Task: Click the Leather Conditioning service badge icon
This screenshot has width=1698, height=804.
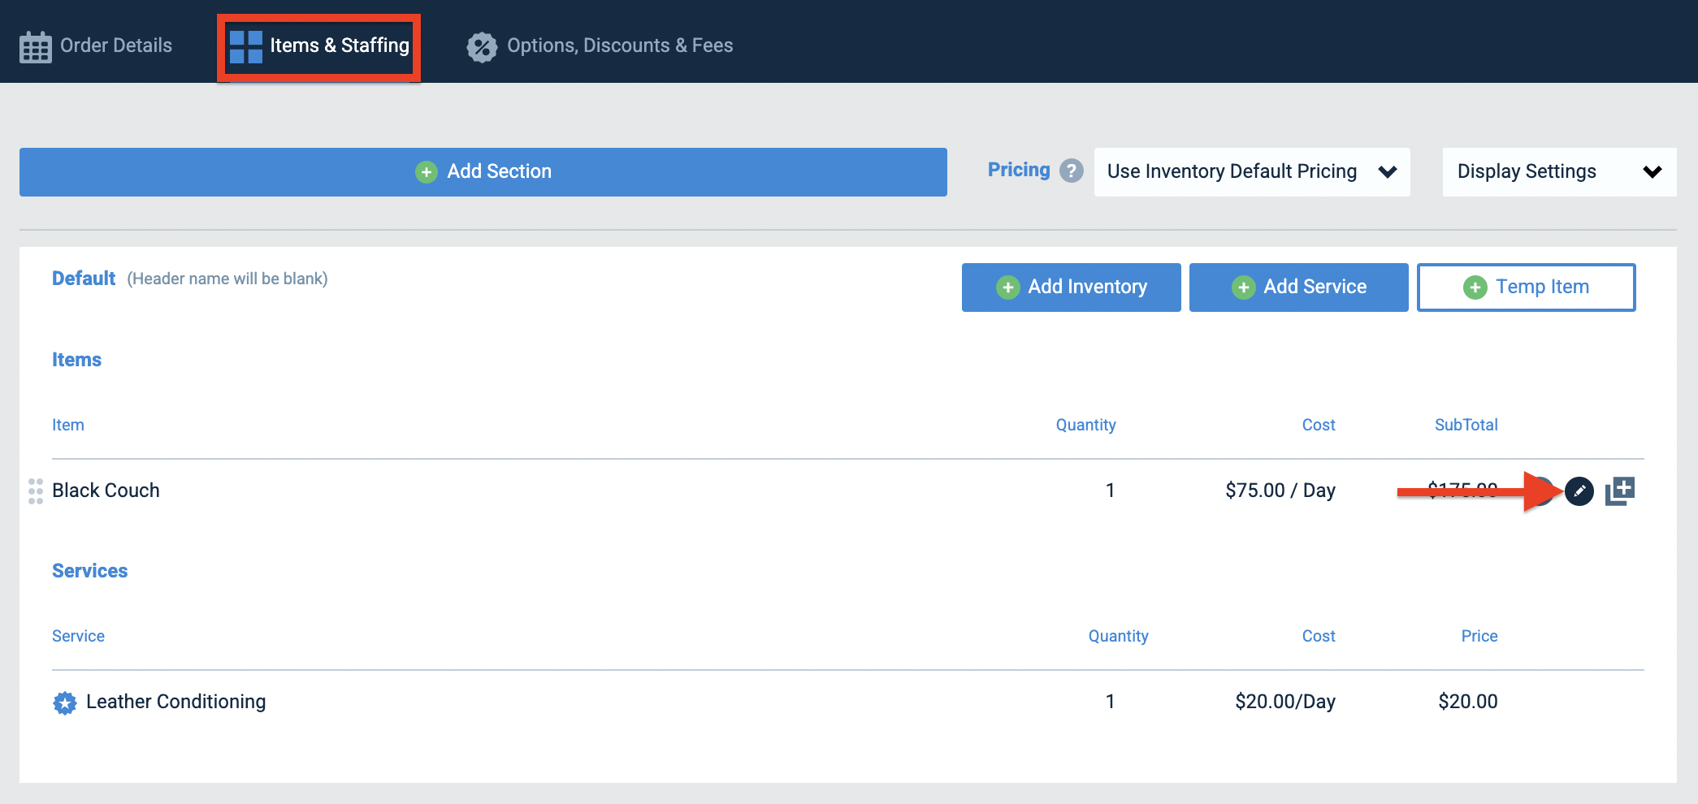Action: point(65,702)
